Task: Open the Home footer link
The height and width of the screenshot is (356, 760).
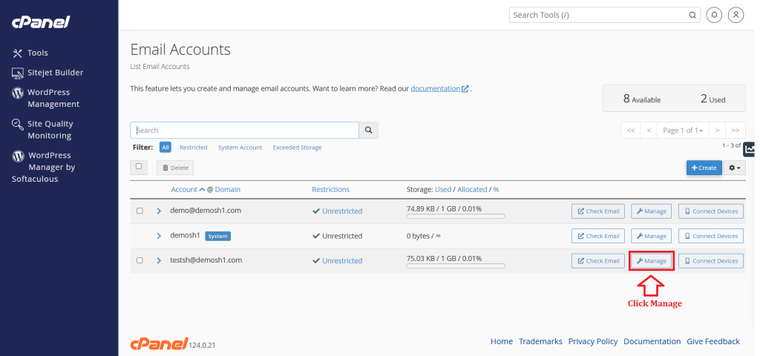Action: click(x=502, y=341)
